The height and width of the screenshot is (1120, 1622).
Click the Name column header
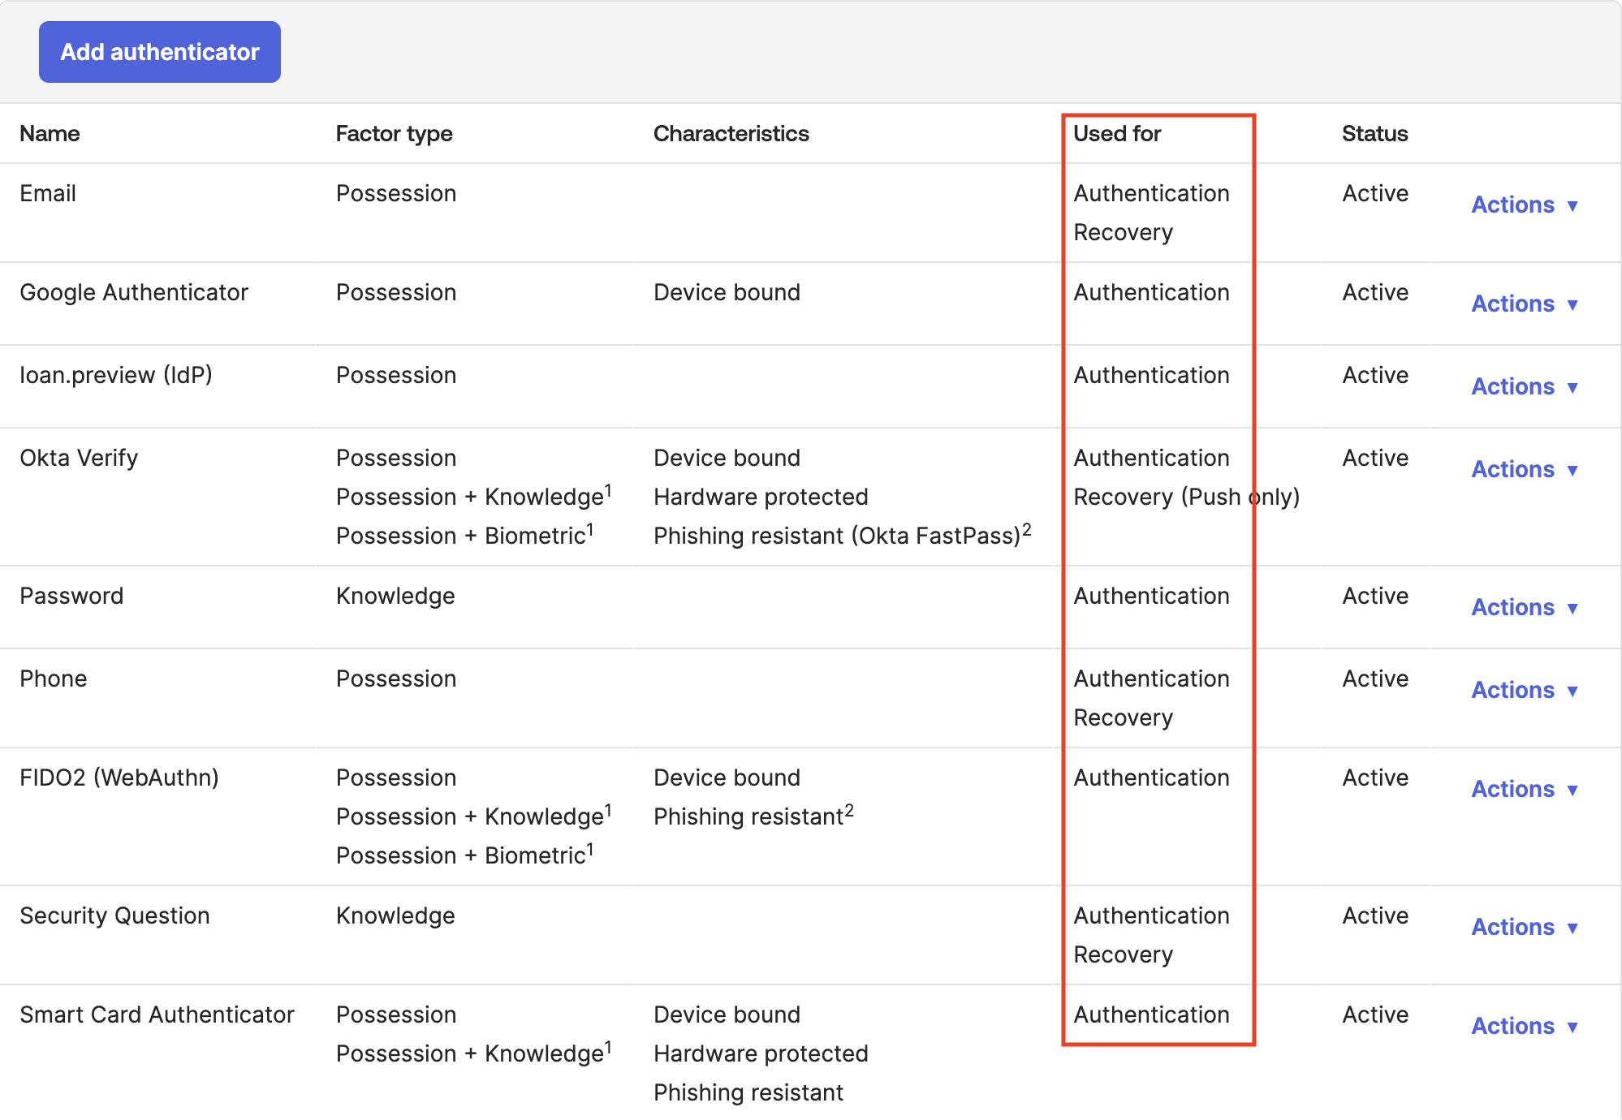pyautogui.click(x=50, y=134)
